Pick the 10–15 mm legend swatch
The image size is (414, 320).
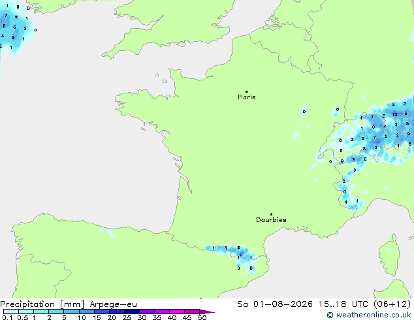[x=86, y=312]
